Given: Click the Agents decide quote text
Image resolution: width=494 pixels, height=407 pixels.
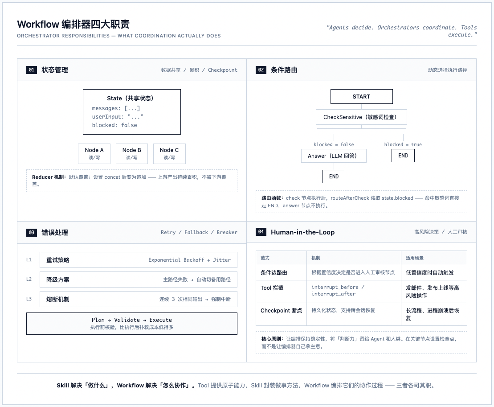Looking at the screenshot, I should click(x=402, y=31).
